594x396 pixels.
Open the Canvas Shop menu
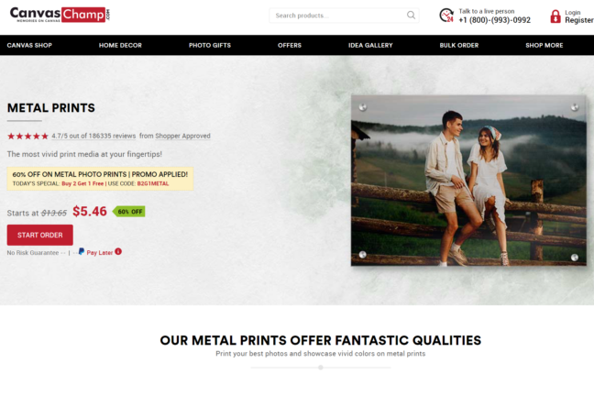coord(29,45)
